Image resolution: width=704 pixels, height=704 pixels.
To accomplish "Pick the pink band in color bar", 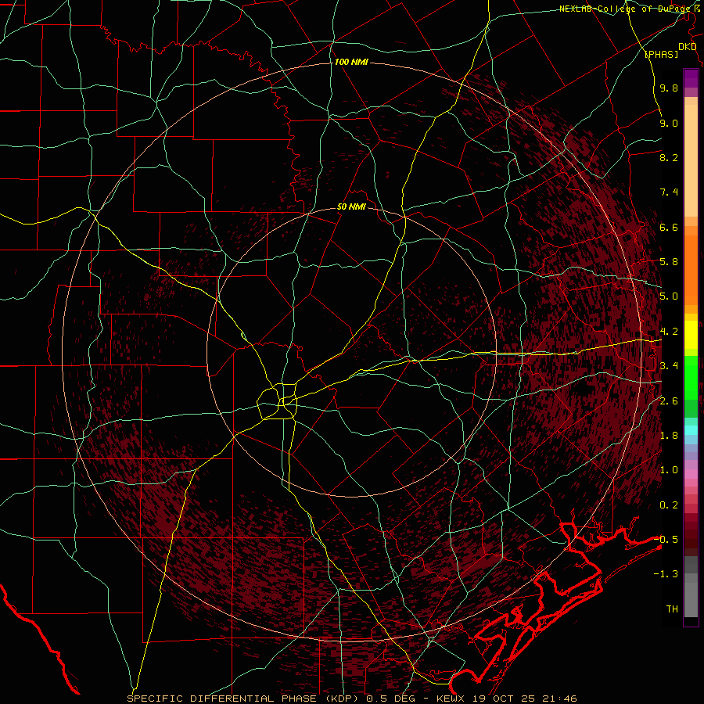I will (x=691, y=474).
